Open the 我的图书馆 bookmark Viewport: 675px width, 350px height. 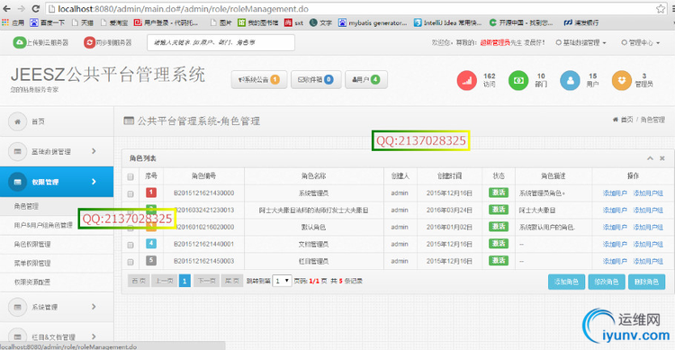pyautogui.click(x=258, y=22)
